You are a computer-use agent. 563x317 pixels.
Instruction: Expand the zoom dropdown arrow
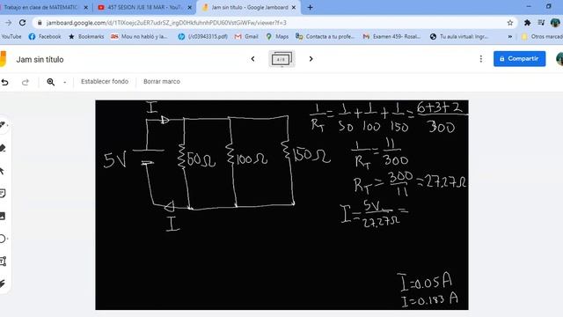coord(64,82)
